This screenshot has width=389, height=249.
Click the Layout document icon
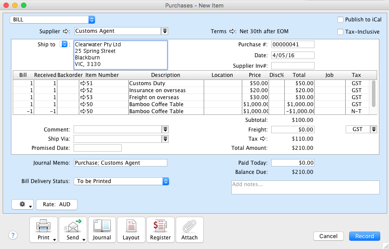coord(131,226)
